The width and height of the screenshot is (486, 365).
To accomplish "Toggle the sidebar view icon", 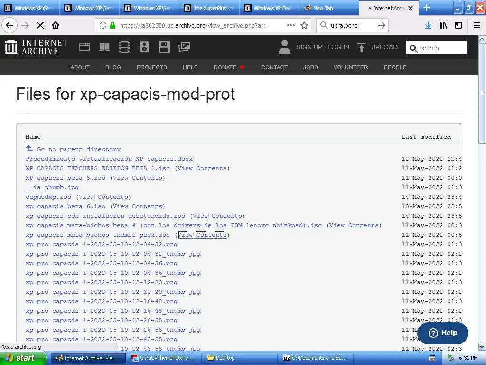I will click(458, 25).
